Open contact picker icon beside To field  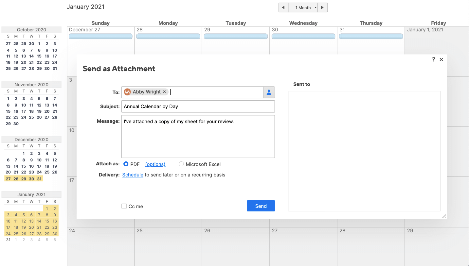click(x=269, y=92)
